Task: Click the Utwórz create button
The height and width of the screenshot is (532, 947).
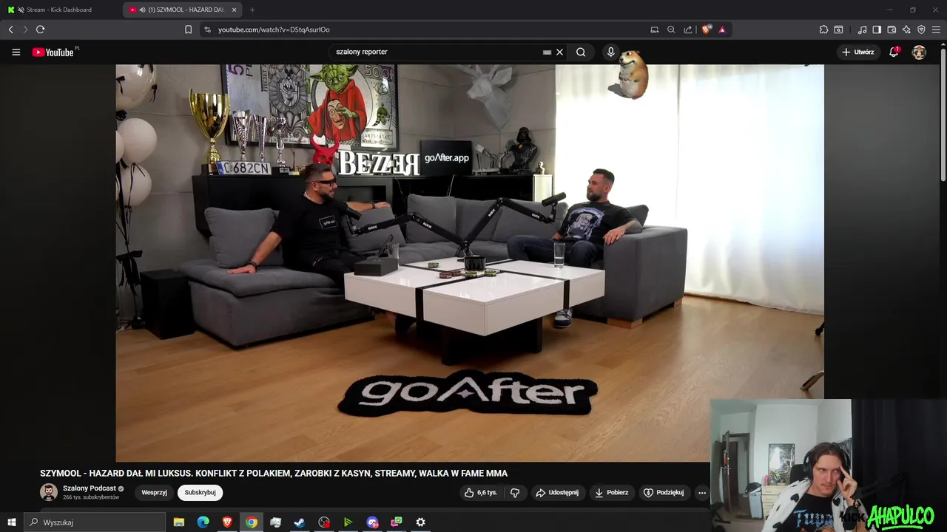Action: (858, 52)
